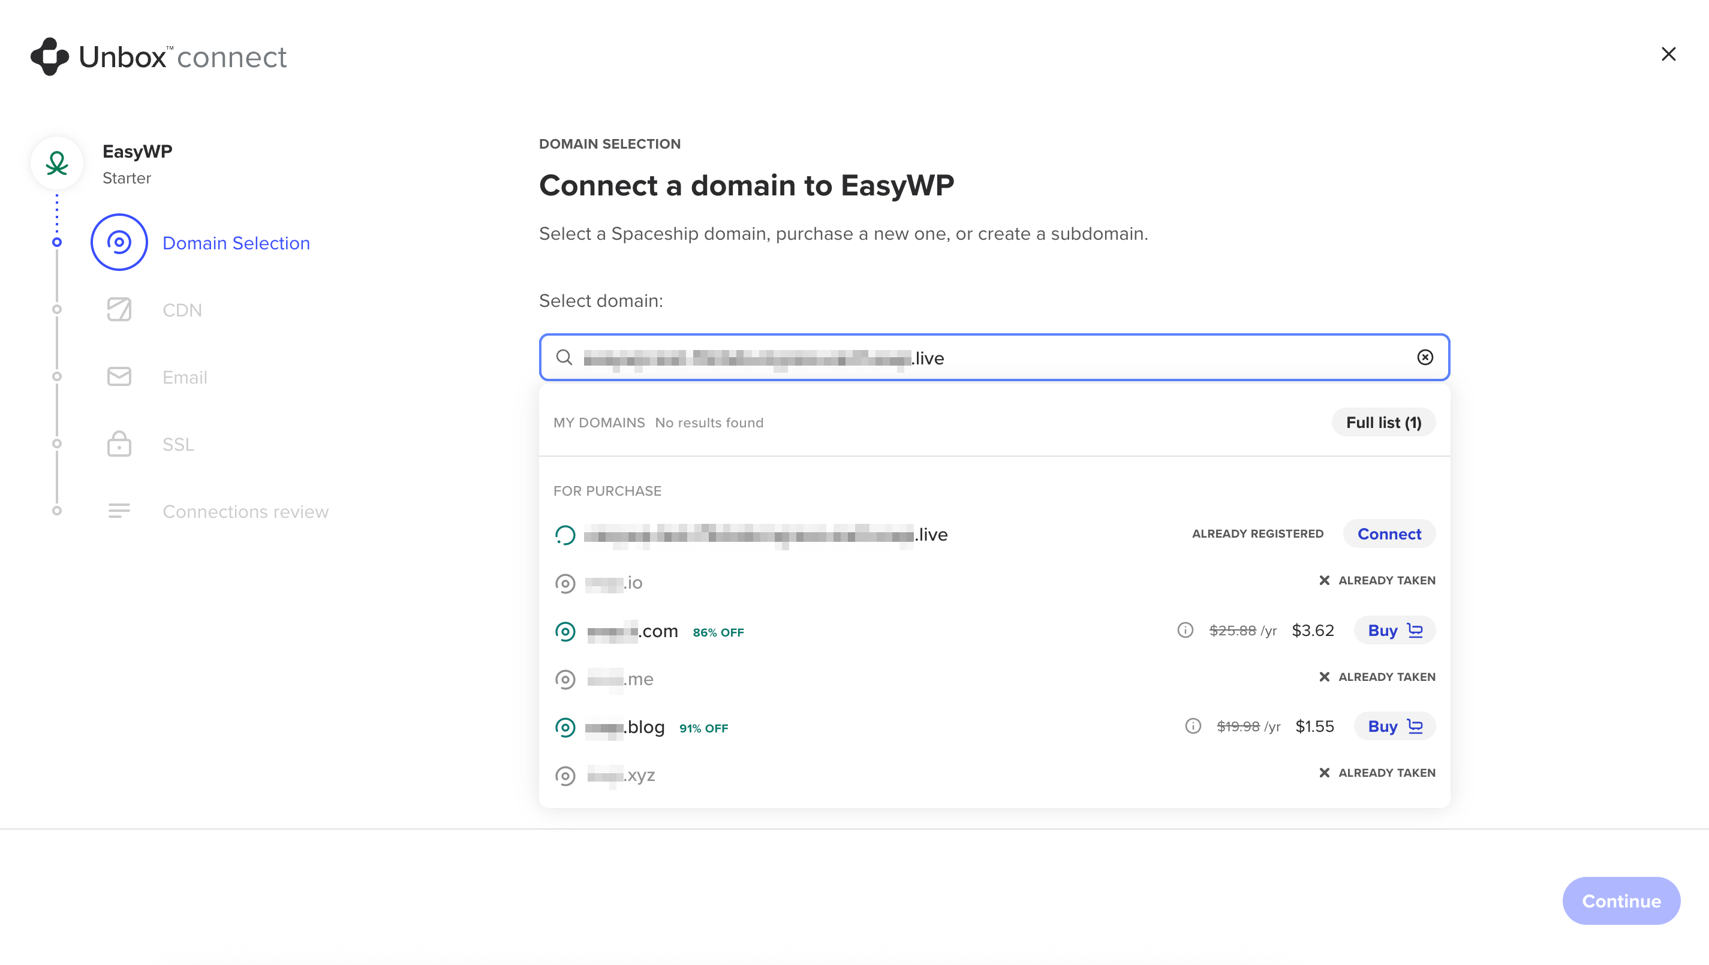This screenshot has height=965, width=1709.
Task: Click the EasyWP Starter logo
Action: (57, 163)
